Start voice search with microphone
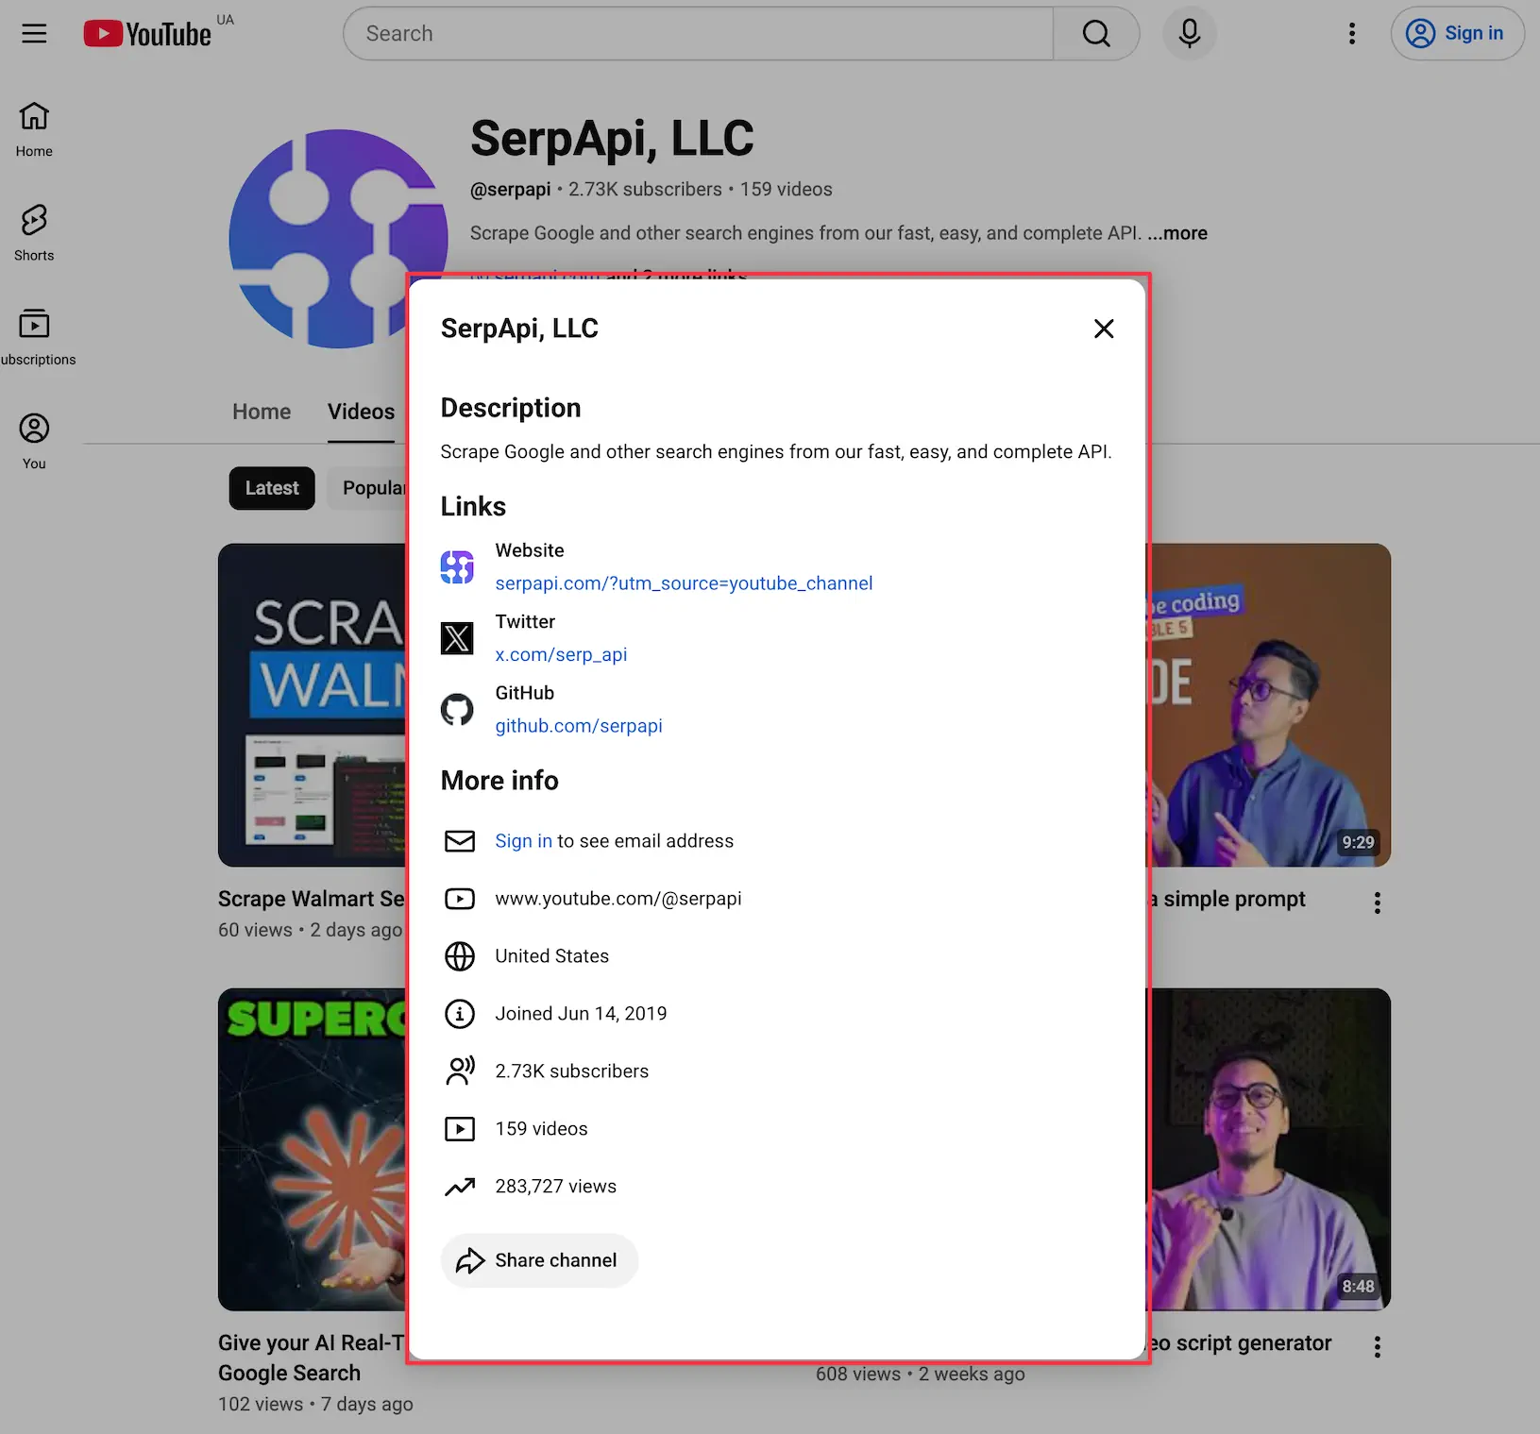The image size is (1540, 1434). [x=1190, y=34]
